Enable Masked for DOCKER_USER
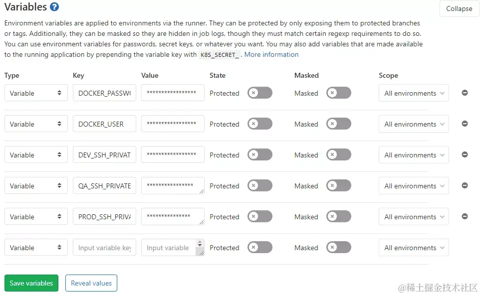 pyautogui.click(x=339, y=124)
